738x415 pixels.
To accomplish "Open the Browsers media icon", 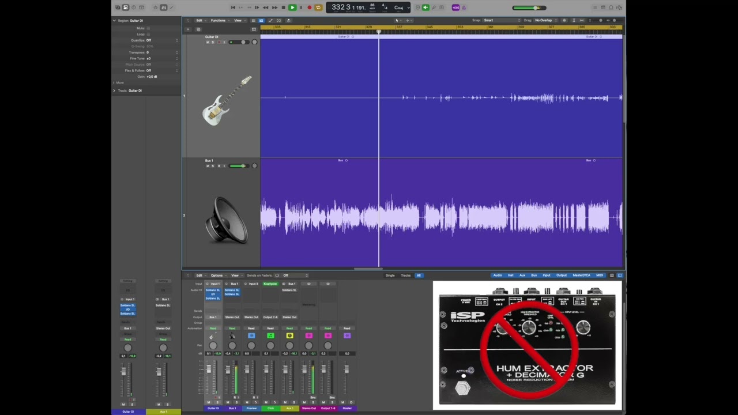I will [x=620, y=7].
